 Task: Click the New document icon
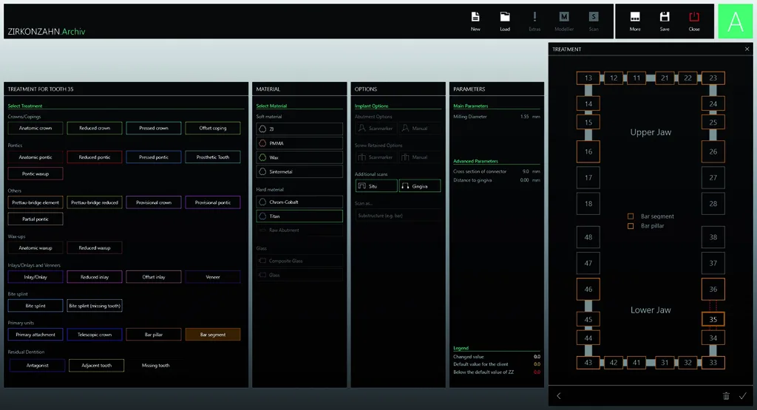tap(475, 18)
